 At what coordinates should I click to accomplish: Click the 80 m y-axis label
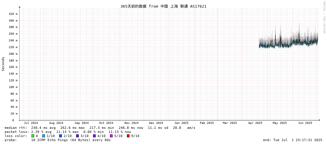pyautogui.click(x=14, y=94)
